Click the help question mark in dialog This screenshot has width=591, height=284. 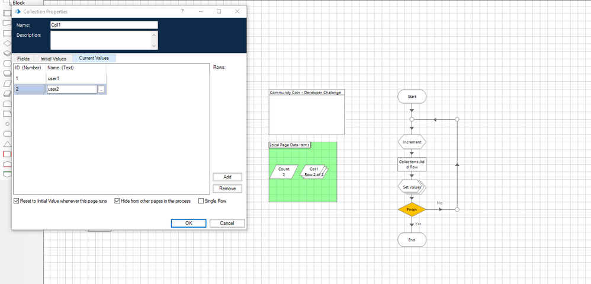(x=182, y=11)
